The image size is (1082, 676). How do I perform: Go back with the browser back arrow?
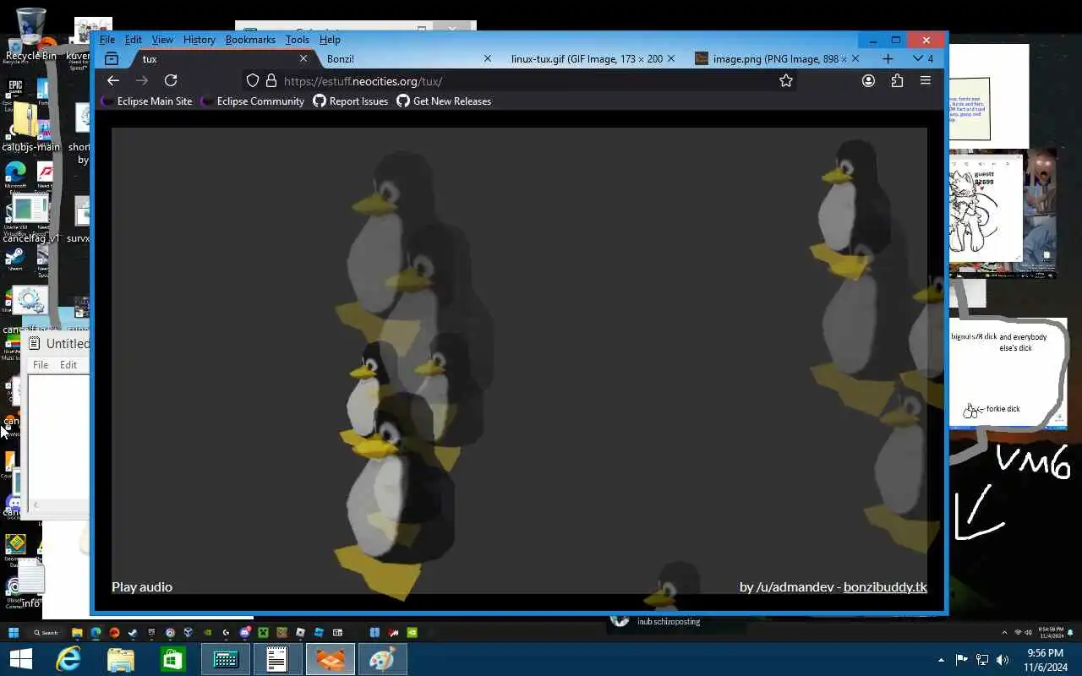point(113,80)
